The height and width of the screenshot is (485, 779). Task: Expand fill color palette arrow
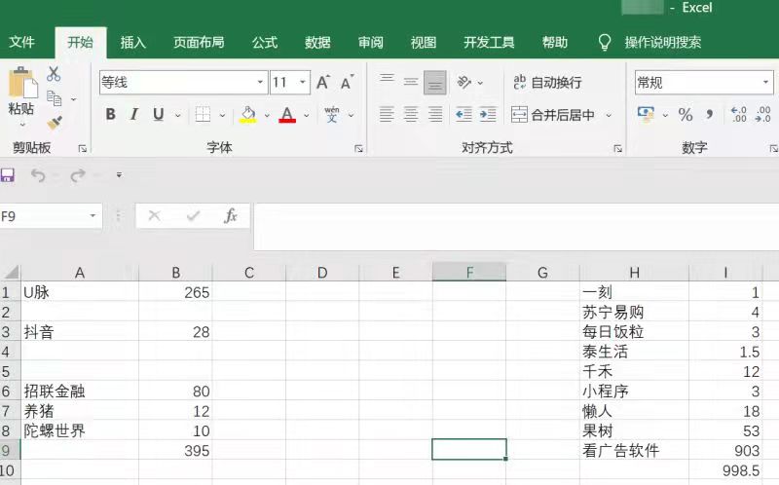(x=267, y=115)
